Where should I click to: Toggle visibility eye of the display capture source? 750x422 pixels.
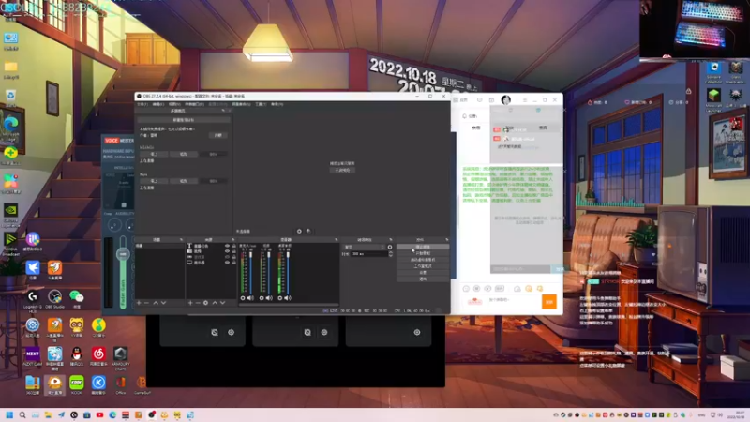pos(227,263)
